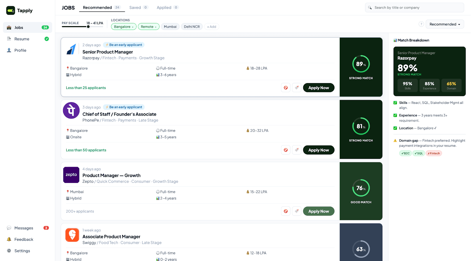This screenshot has width=471, height=261.
Task: Toggle the Delhi NCR location chip
Action: coord(192,27)
